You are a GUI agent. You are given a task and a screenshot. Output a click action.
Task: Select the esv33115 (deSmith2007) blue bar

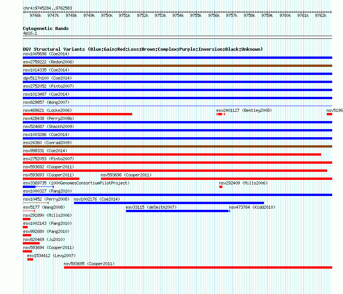click(177, 211)
